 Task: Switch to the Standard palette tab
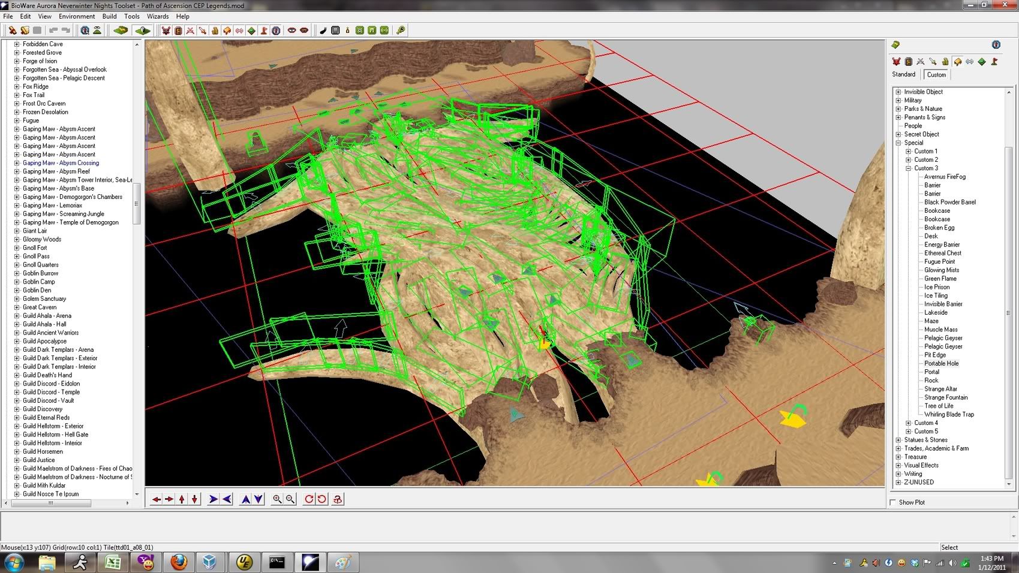pyautogui.click(x=903, y=74)
